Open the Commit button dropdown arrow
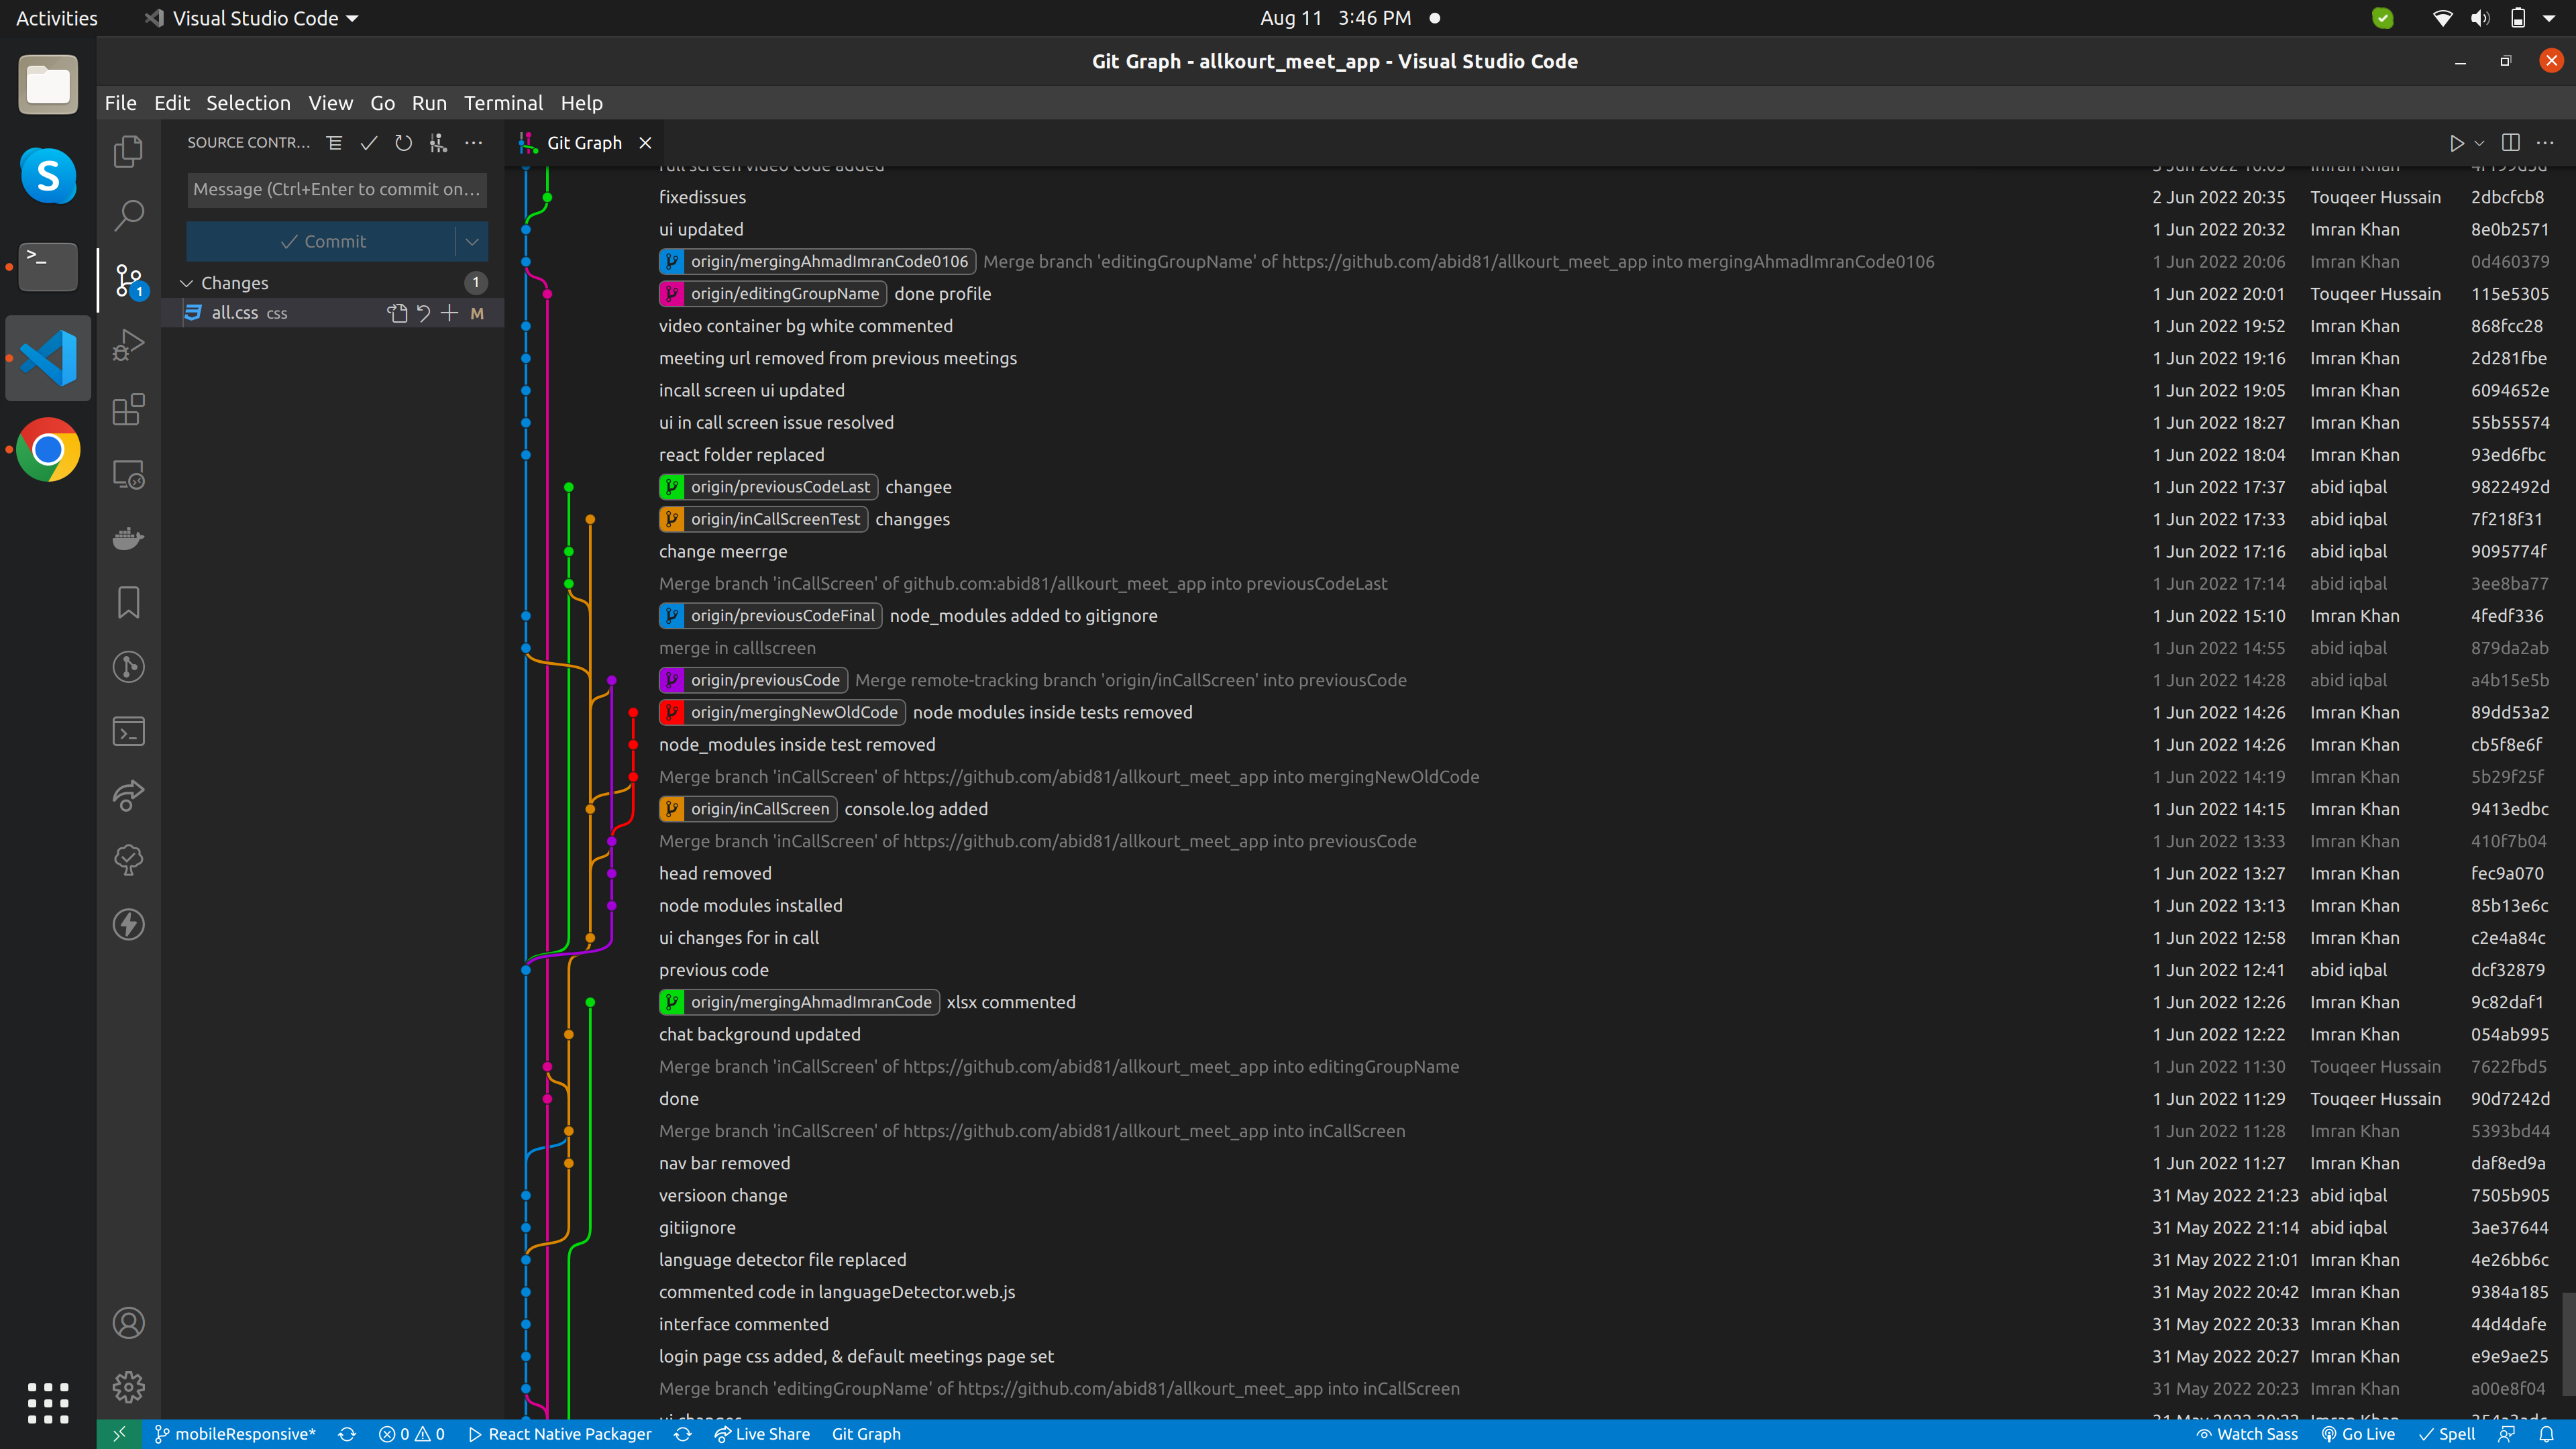 [x=472, y=241]
